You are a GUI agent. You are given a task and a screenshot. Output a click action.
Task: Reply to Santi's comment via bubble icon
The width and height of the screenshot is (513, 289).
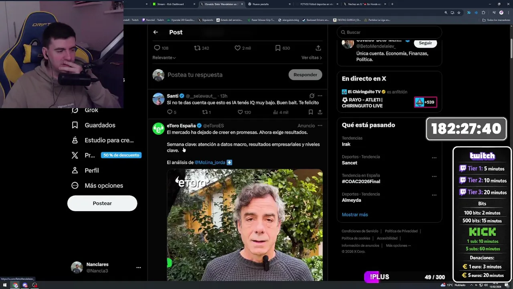click(x=170, y=112)
